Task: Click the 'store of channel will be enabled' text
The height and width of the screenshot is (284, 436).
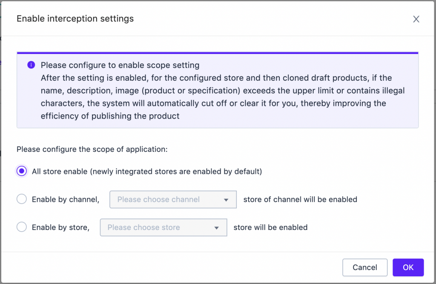Action: 300,199
